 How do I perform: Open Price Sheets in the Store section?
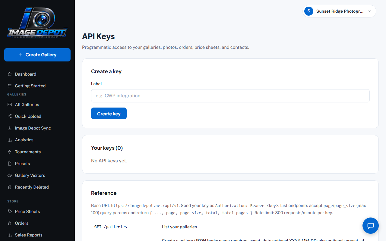coord(37,211)
